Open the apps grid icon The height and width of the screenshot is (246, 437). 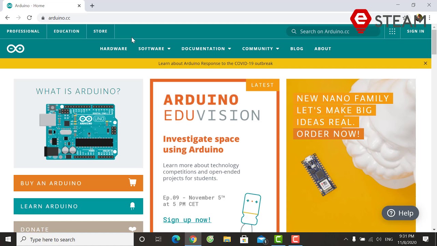(x=392, y=31)
